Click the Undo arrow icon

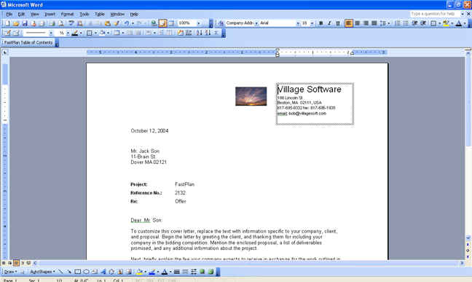click(127, 23)
